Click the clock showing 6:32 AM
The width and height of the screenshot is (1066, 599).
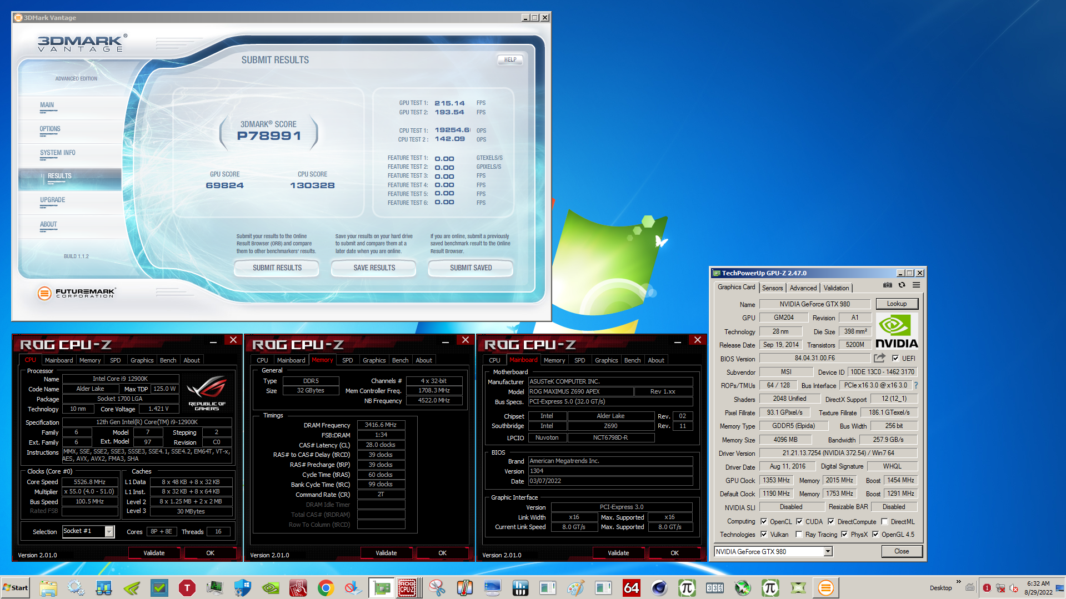tap(1038, 583)
